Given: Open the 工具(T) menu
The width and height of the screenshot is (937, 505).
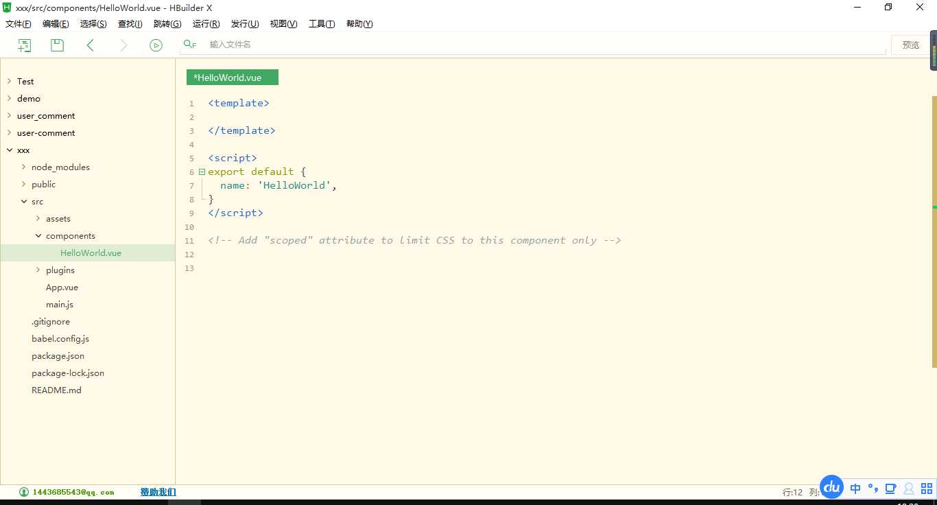Looking at the screenshot, I should (x=322, y=24).
